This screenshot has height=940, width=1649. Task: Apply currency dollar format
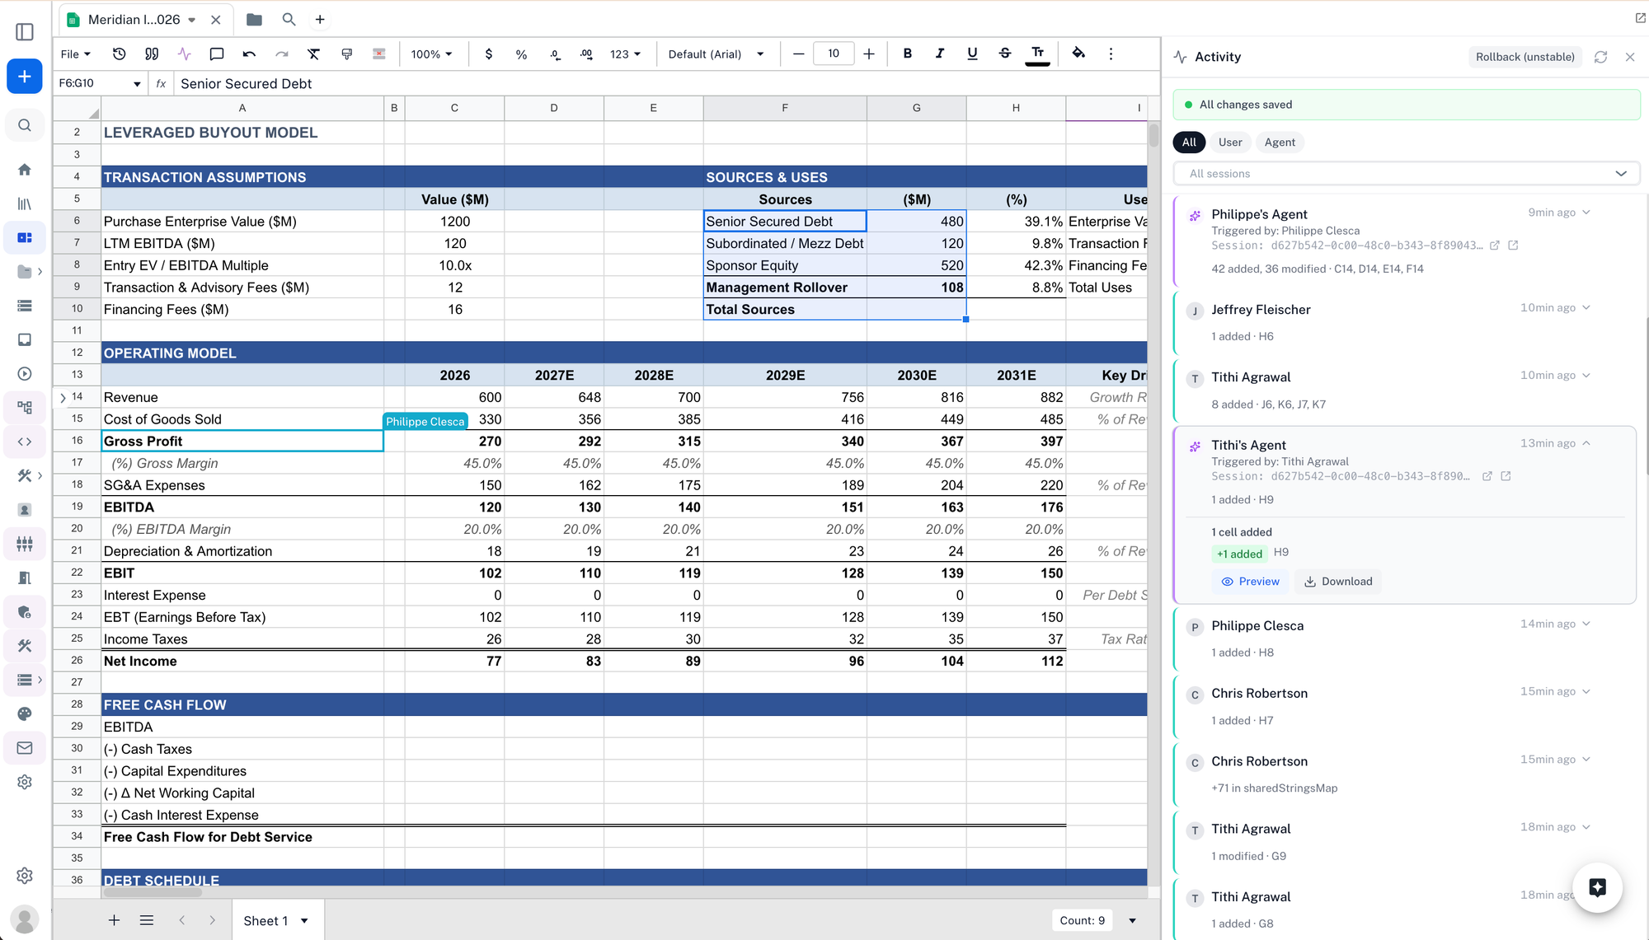tap(489, 54)
